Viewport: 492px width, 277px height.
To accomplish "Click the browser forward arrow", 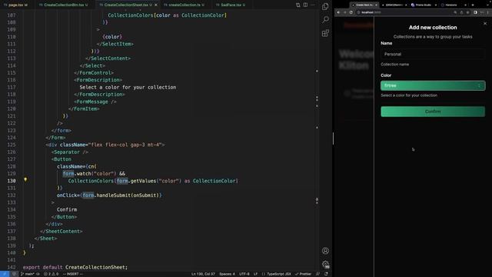I will click(x=344, y=12).
